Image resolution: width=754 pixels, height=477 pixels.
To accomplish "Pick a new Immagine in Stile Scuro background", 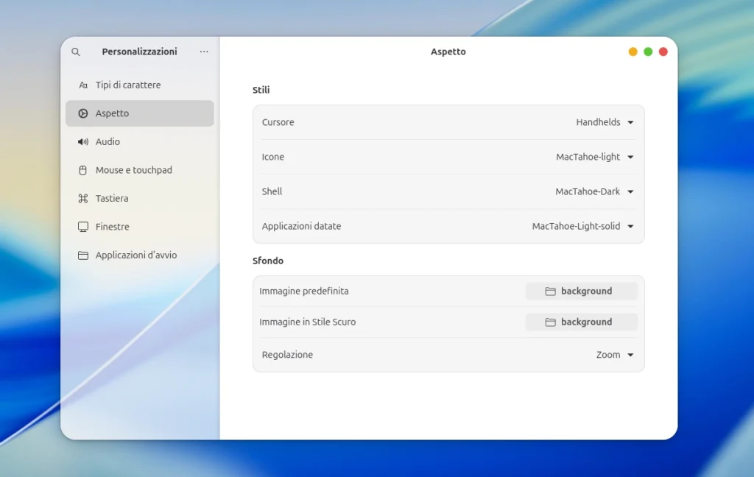I will [x=582, y=322].
